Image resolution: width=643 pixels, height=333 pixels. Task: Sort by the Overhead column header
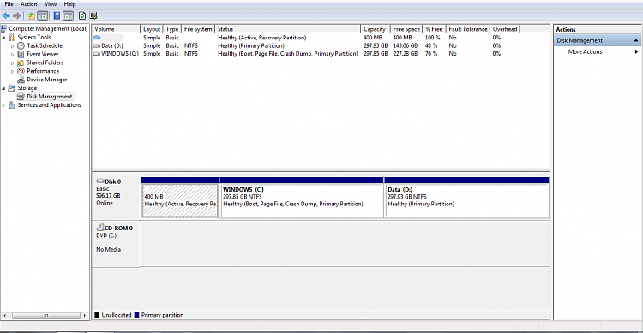click(x=505, y=29)
